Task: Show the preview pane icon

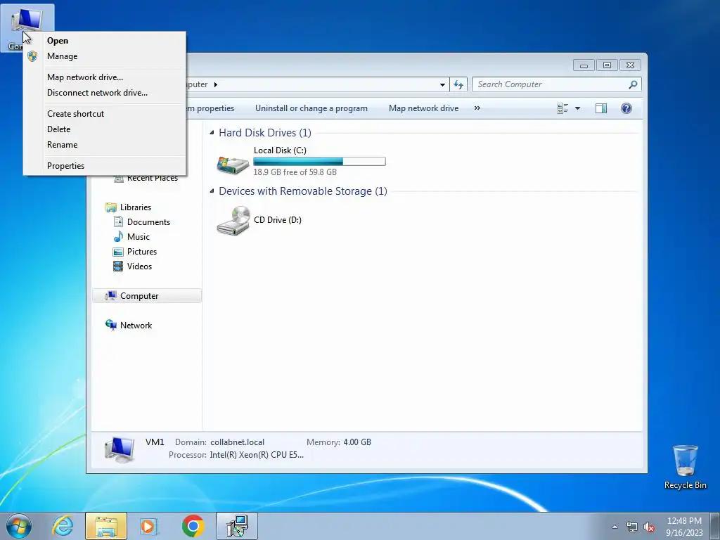Action: click(601, 108)
